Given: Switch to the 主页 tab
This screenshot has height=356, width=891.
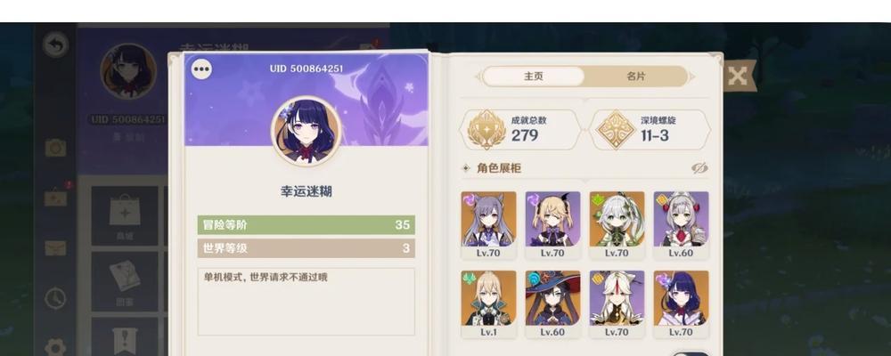Looking at the screenshot, I should 533,77.
